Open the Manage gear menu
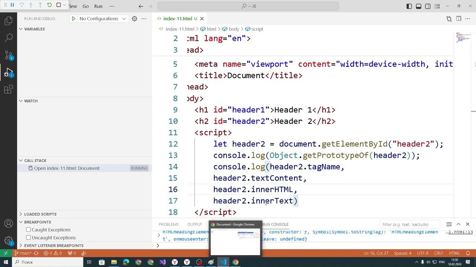 point(9,241)
